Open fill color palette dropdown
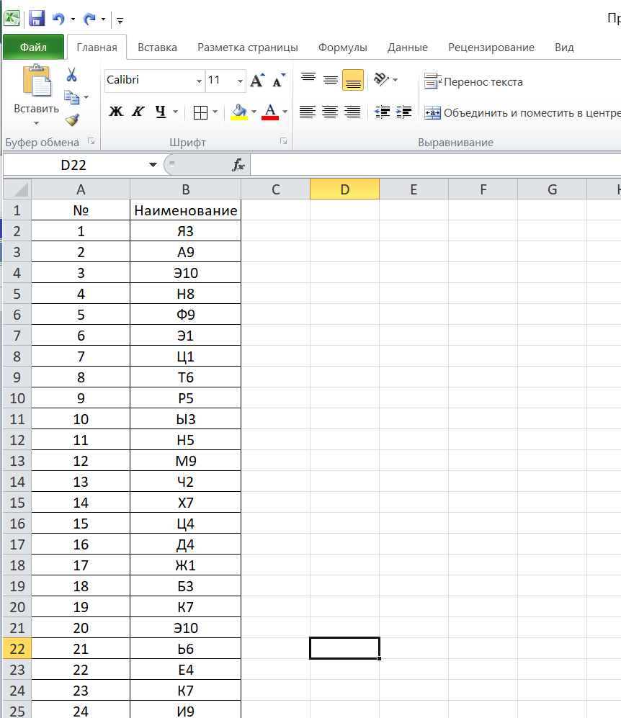The height and width of the screenshot is (718, 621). pos(254,112)
